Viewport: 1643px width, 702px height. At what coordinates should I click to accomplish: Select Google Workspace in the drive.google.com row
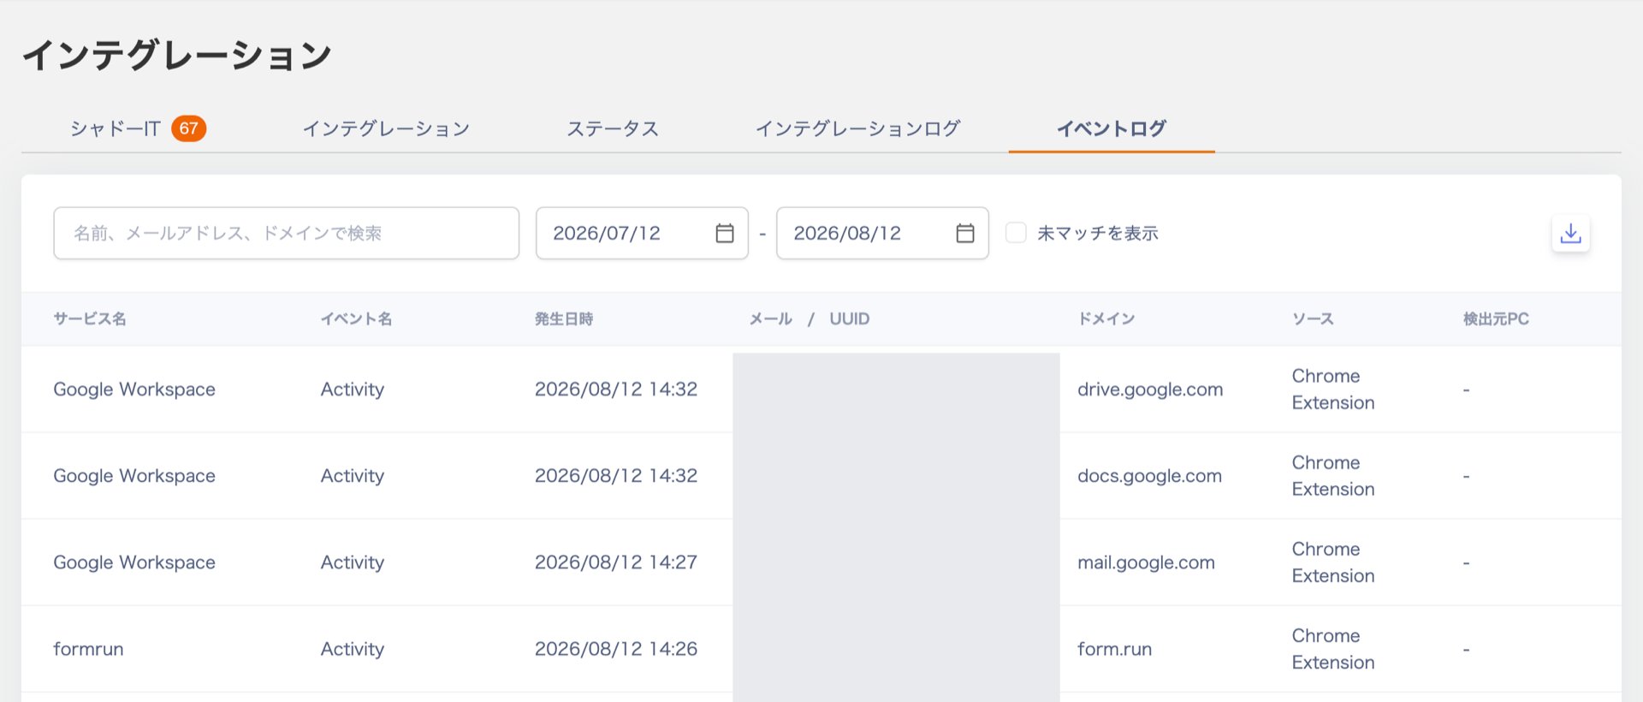134,390
